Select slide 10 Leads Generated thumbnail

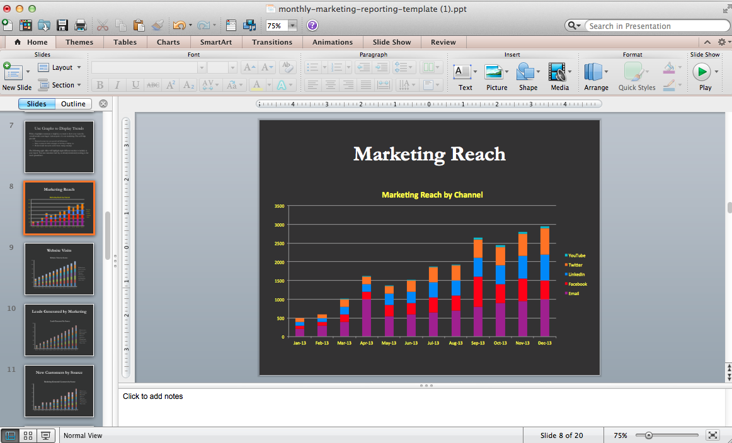[x=59, y=330]
